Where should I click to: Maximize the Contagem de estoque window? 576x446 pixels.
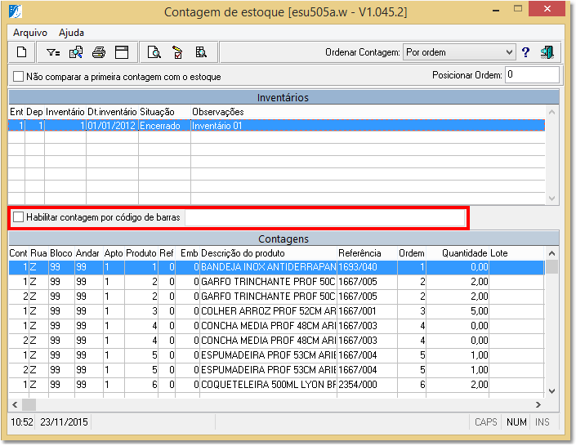(x=518, y=9)
